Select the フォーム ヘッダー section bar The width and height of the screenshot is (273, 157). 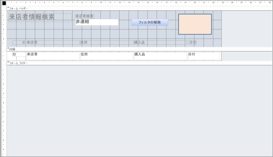139,8
